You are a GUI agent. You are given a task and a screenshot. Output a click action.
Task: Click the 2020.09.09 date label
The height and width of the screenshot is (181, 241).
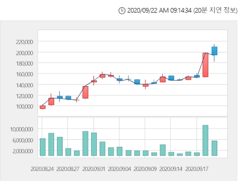pos(145,169)
